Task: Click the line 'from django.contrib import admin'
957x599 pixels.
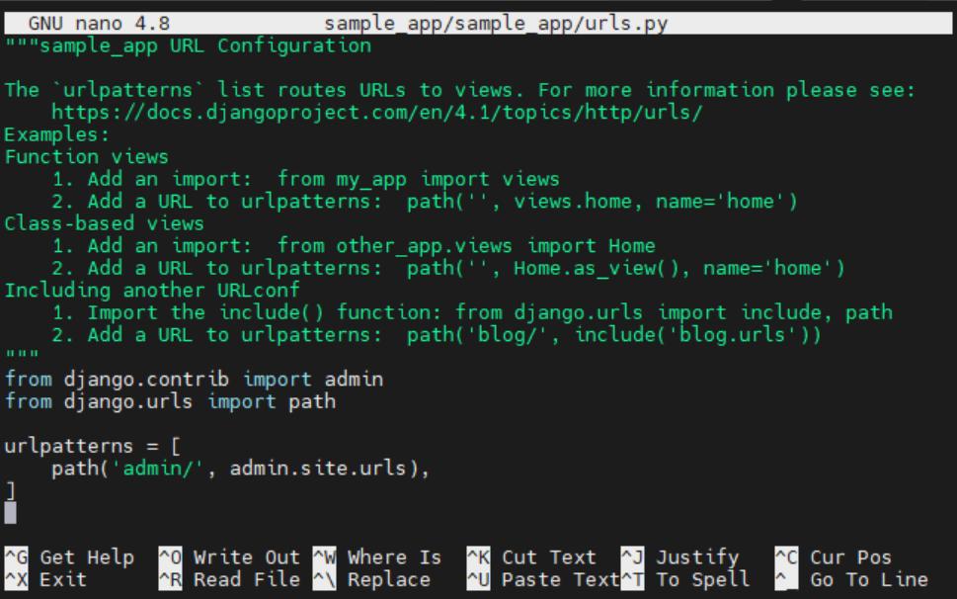Action: [x=195, y=380]
